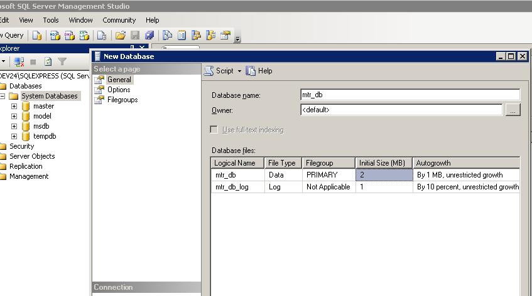
Task: Open the Community menu
Action: click(119, 20)
